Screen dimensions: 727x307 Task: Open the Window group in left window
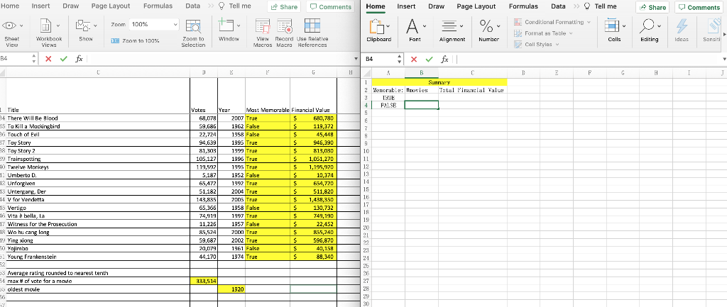tap(229, 30)
